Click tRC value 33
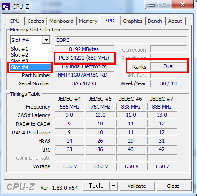The height and width of the screenshot is (196, 197). click(69, 149)
